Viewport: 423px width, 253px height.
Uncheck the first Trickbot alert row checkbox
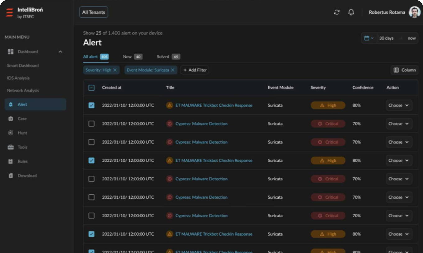[91, 105]
